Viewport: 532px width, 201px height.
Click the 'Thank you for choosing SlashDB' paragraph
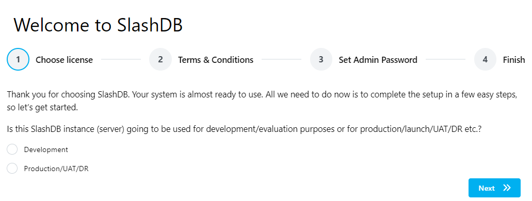point(262,101)
